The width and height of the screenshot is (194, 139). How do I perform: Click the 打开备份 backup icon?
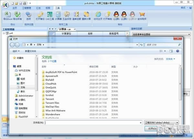pos(40,15)
